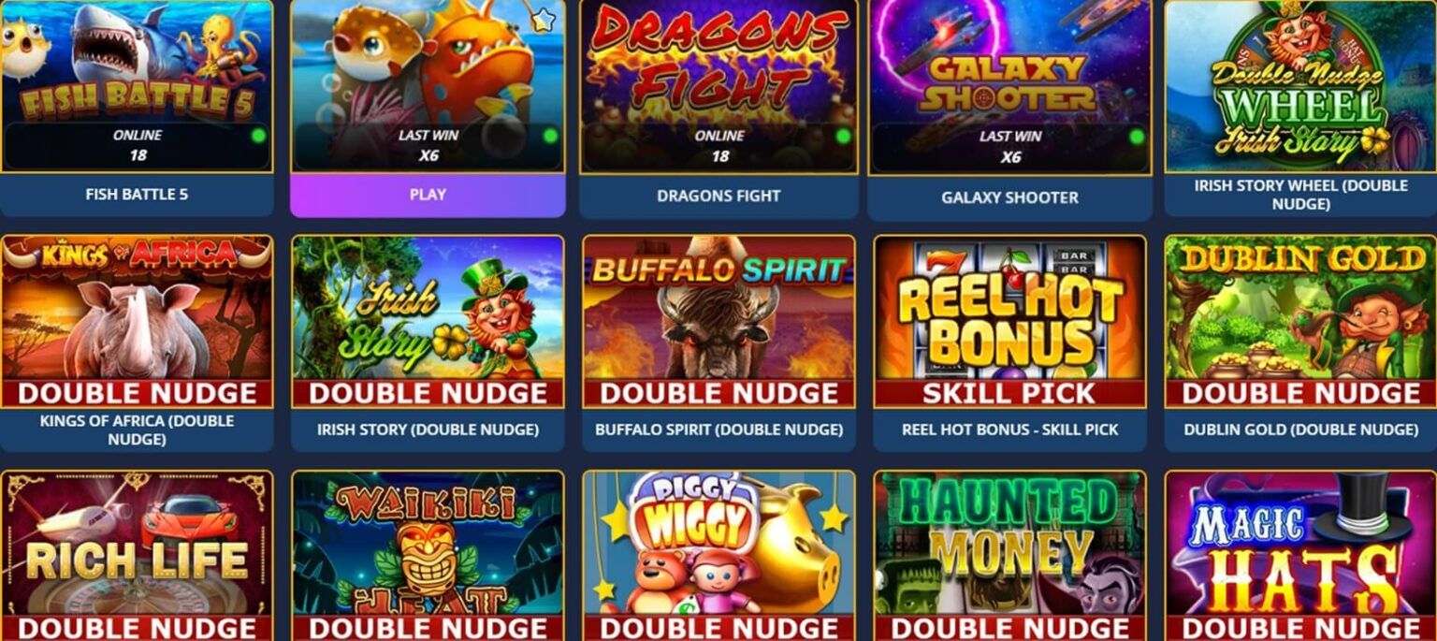Open the Magic Hats game tile

(1301, 556)
